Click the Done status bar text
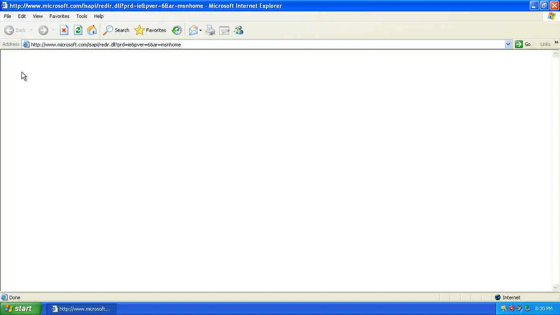Screen dimensions: 560x315 pyautogui.click(x=14, y=297)
